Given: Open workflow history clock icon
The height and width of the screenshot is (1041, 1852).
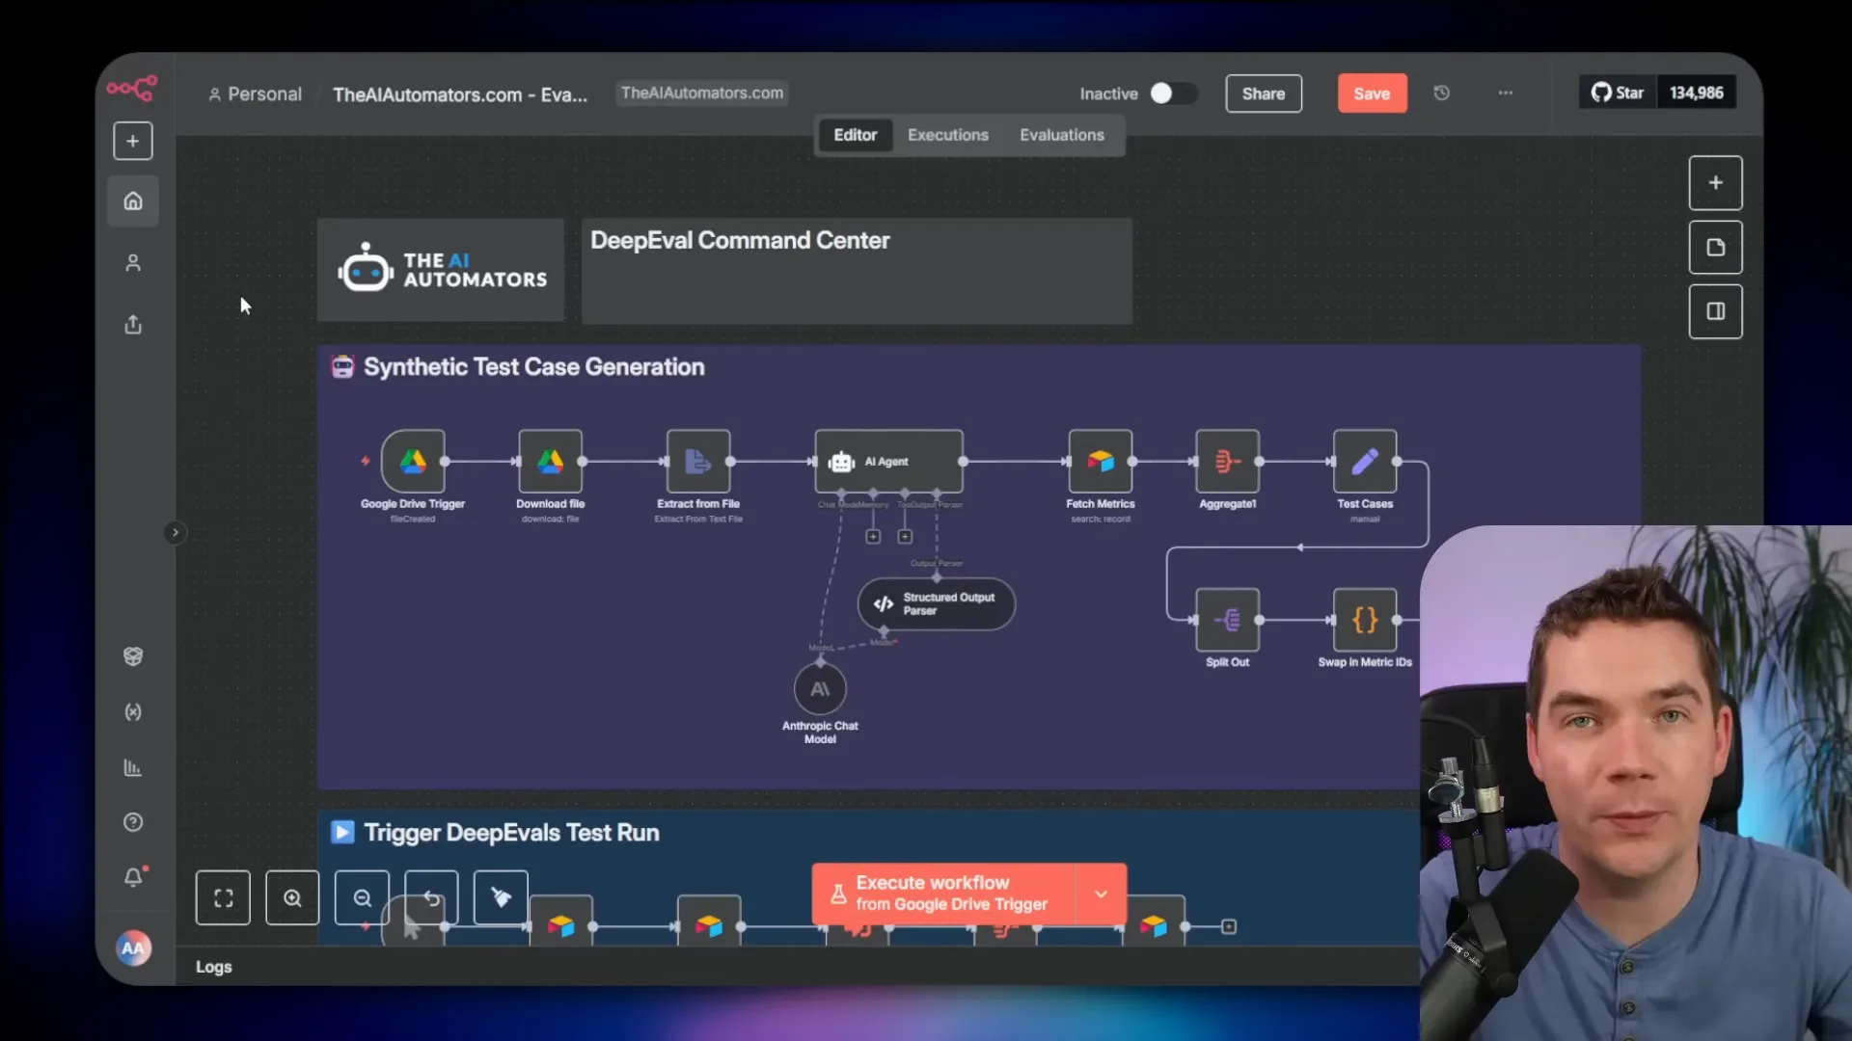Looking at the screenshot, I should click(1441, 93).
